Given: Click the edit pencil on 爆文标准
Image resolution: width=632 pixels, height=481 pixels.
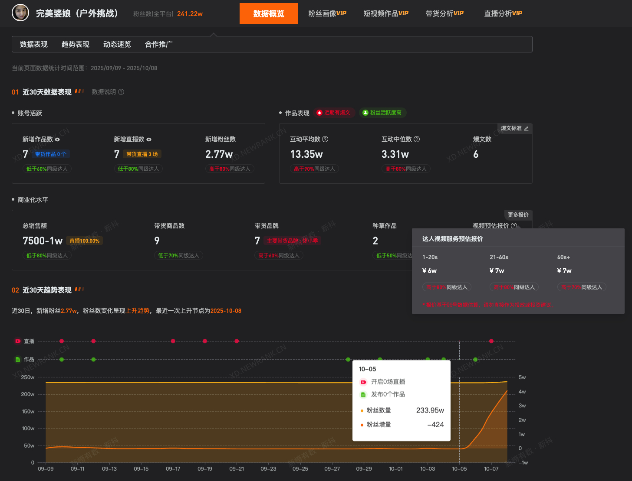Looking at the screenshot, I should [x=526, y=129].
